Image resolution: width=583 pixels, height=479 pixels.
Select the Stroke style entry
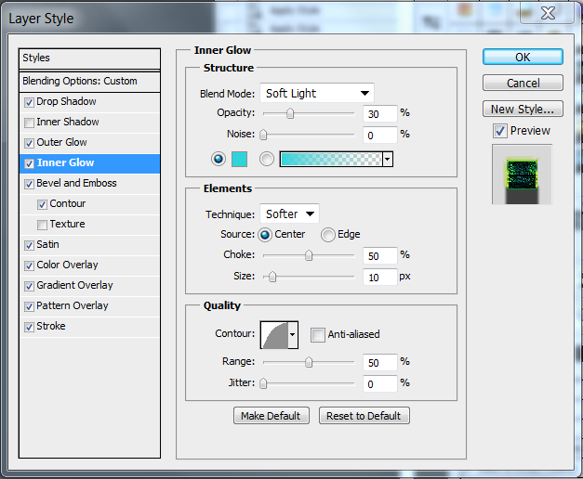pyautogui.click(x=89, y=327)
